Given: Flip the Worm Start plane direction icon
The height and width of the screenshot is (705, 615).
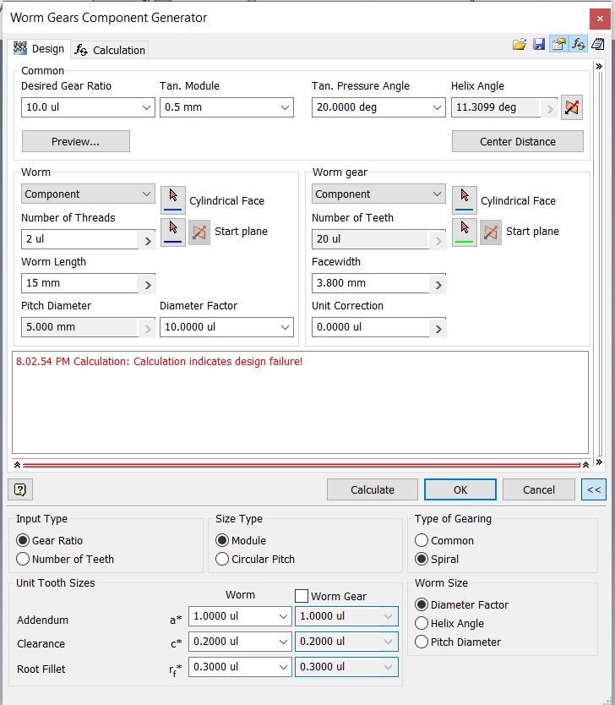Looking at the screenshot, I should pyautogui.click(x=199, y=232).
